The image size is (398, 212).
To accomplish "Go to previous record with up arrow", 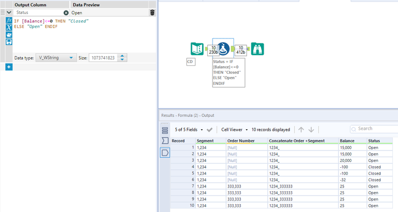I will 301,130.
